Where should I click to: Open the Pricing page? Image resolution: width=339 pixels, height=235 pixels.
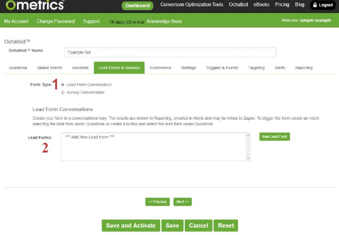282,4
